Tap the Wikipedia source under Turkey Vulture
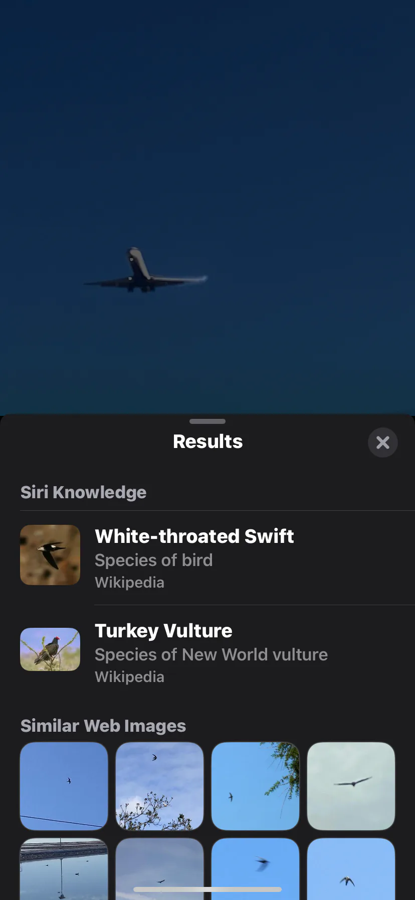Image resolution: width=415 pixels, height=900 pixels. (x=129, y=677)
